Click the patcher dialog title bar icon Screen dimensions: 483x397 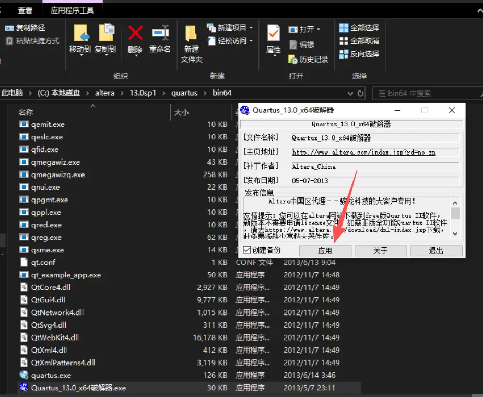click(245, 110)
